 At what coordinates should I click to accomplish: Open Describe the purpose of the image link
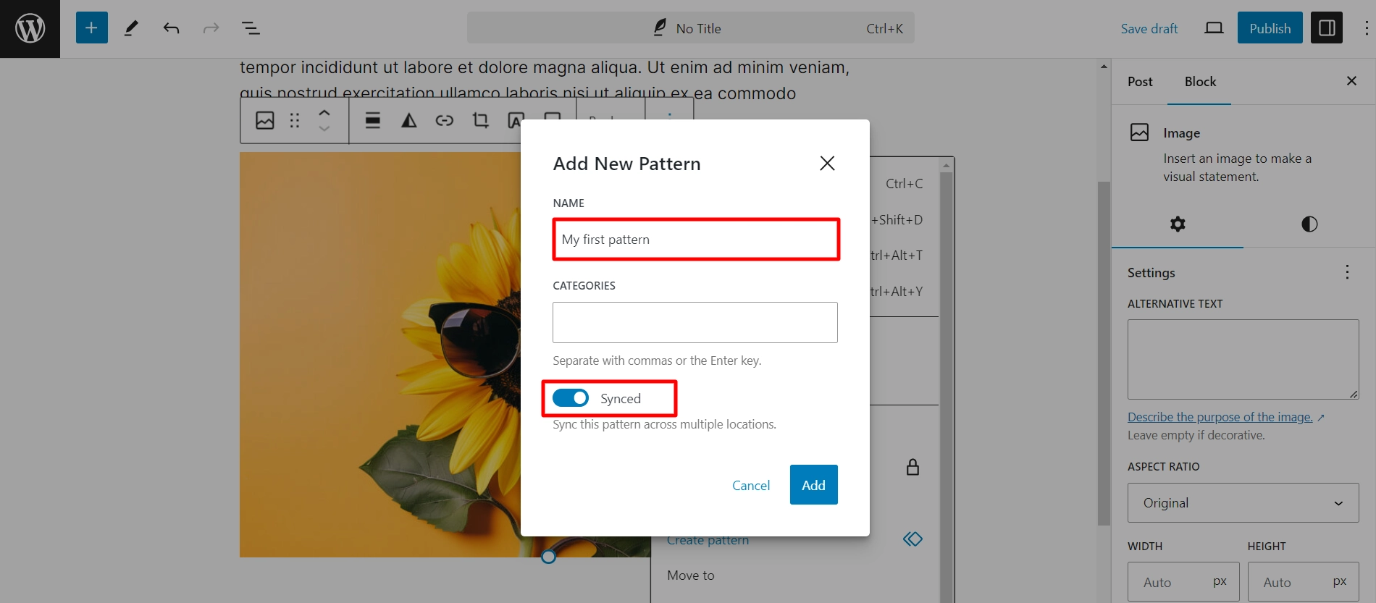pyautogui.click(x=1220, y=417)
